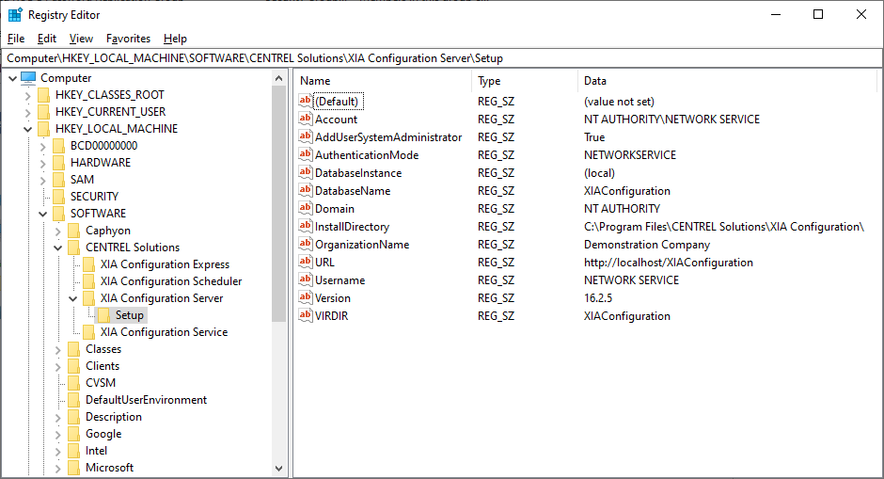This screenshot has width=884, height=479.
Task: Click the Computer icon in tree root
Action: [x=28, y=78]
